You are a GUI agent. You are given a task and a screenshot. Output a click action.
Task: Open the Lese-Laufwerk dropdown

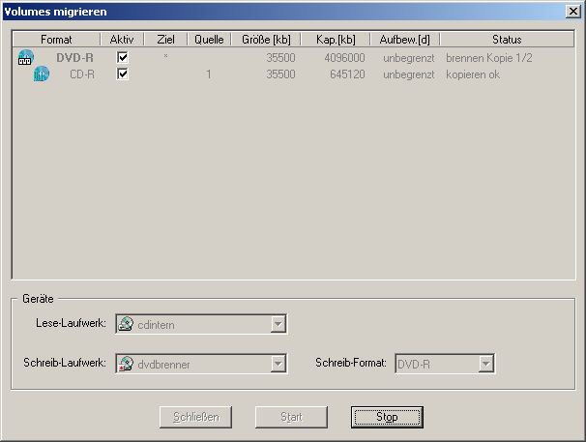(278, 324)
